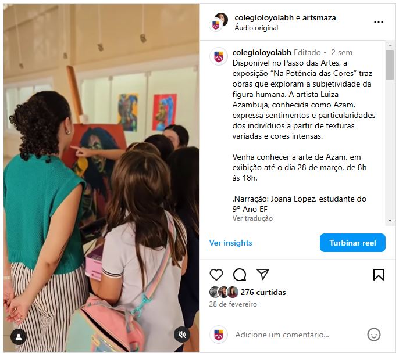Show tagged people icon on the video
The width and height of the screenshot is (399, 356).
(19, 337)
